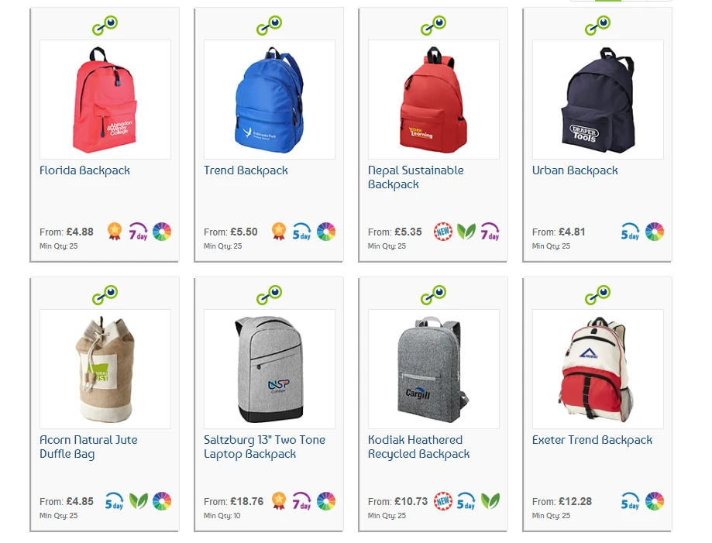Open the Florida Backpack product link
The image size is (712, 543).
coord(84,170)
